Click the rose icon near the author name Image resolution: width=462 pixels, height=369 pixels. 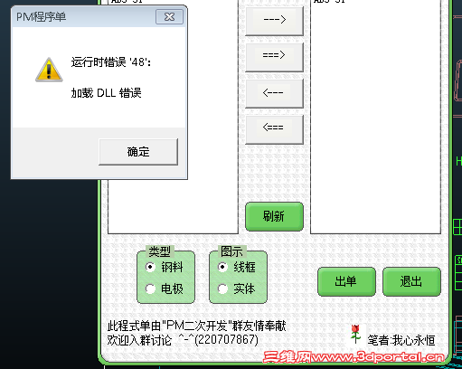[355, 334]
